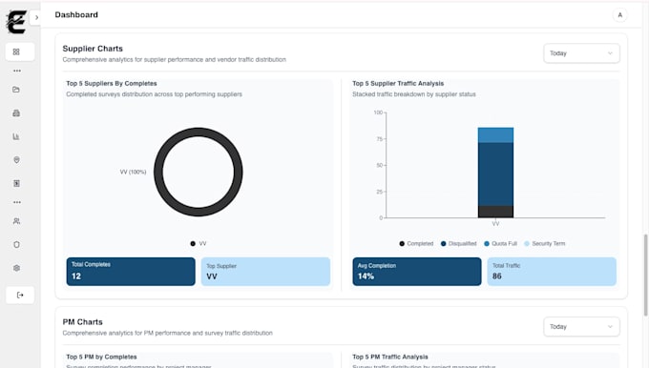
Task: Click the VV axis label under the bar
Action: (495, 224)
